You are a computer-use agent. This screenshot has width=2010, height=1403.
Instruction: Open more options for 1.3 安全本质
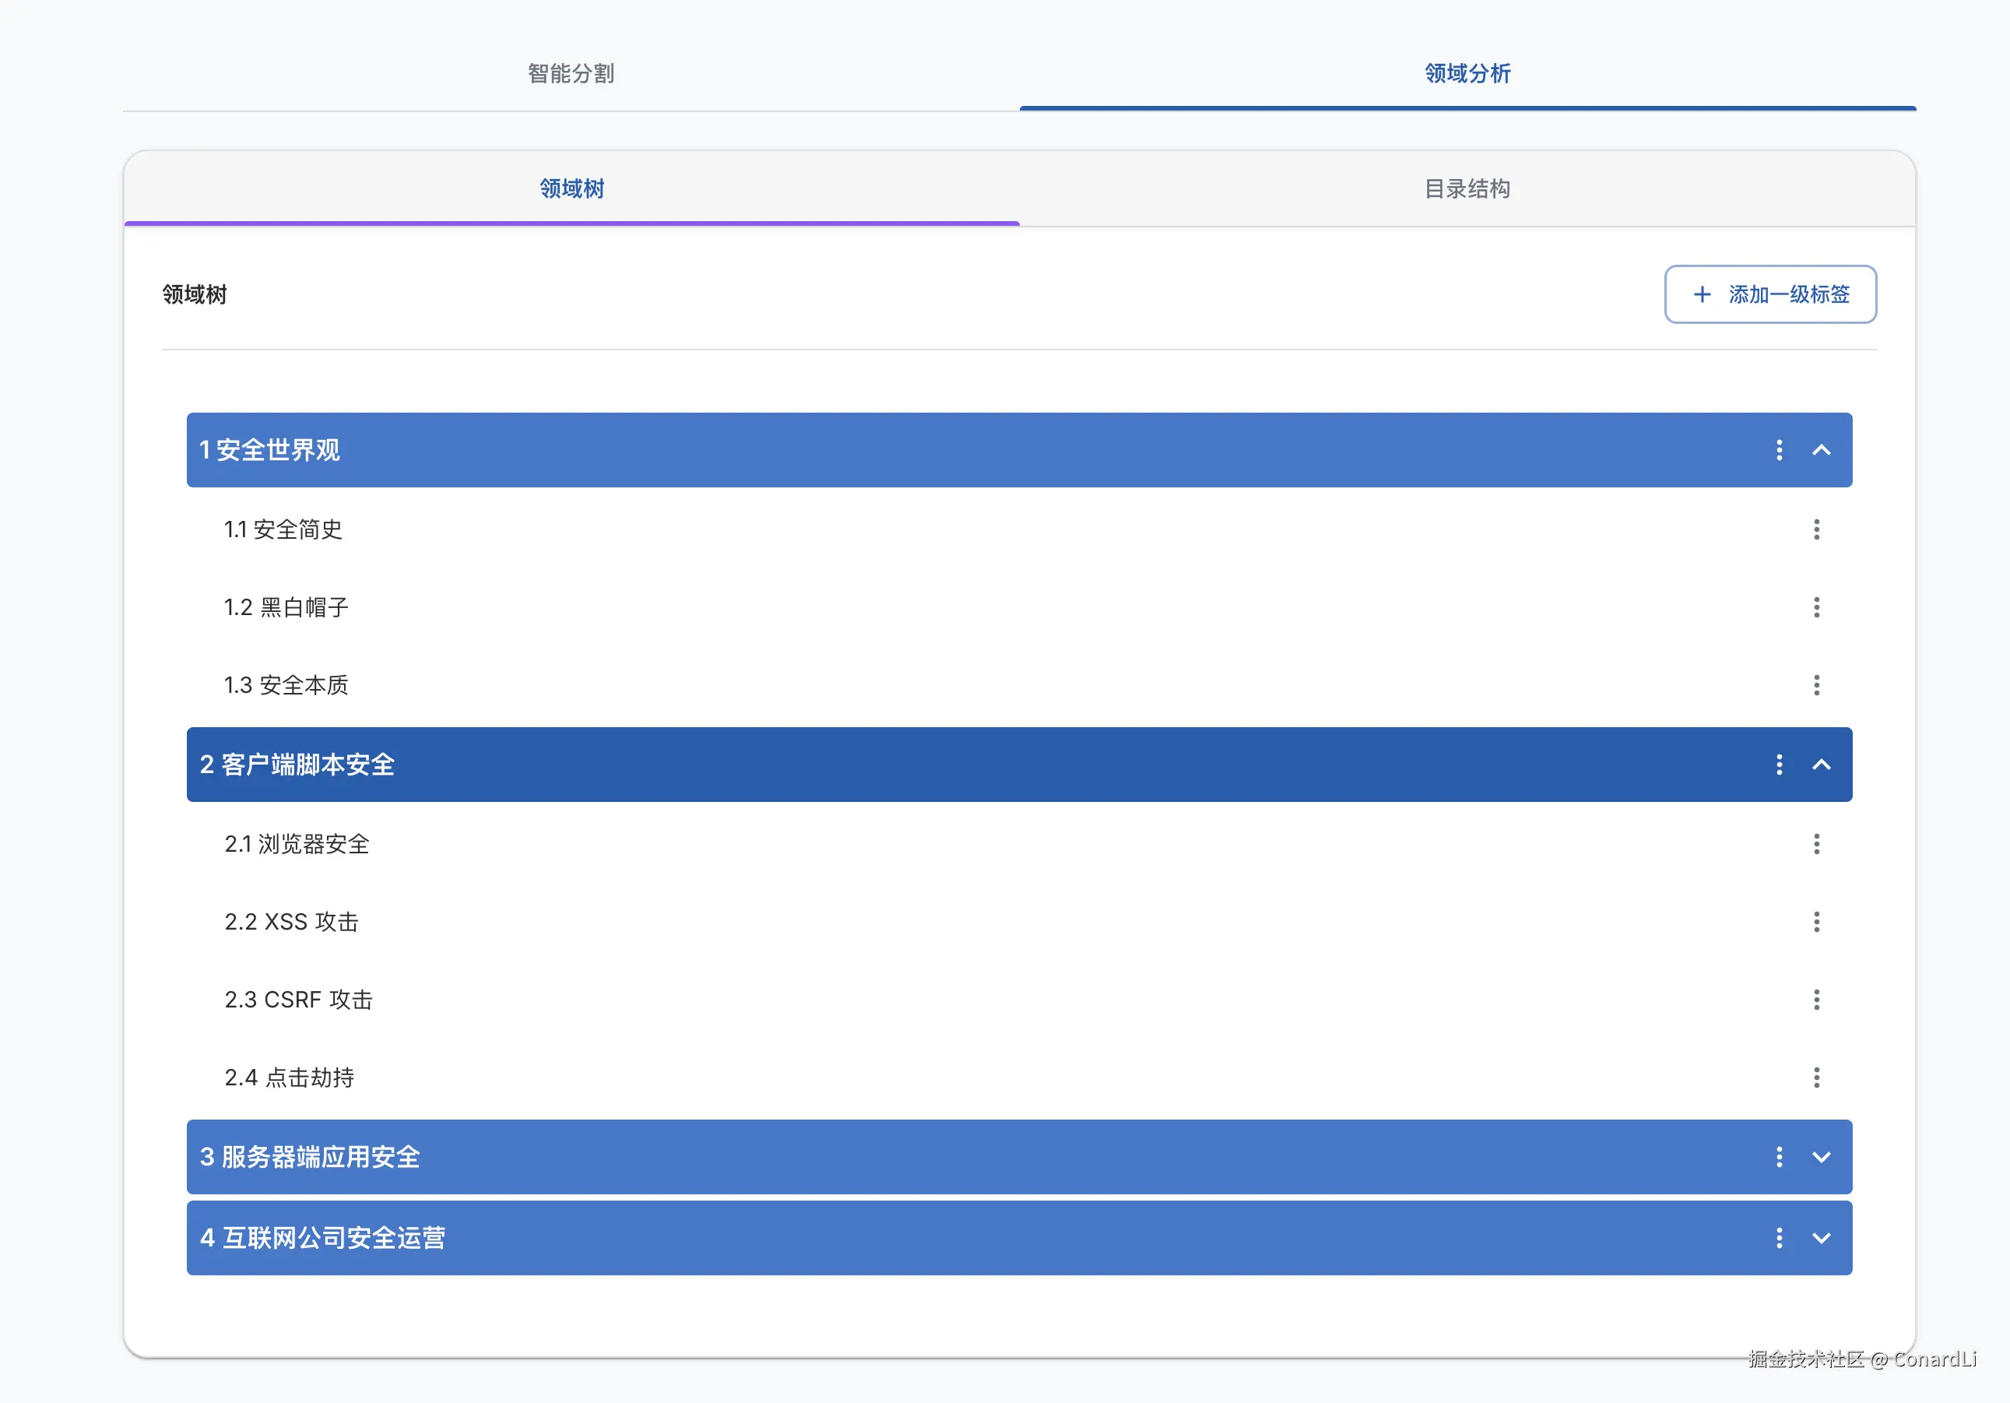[1815, 685]
